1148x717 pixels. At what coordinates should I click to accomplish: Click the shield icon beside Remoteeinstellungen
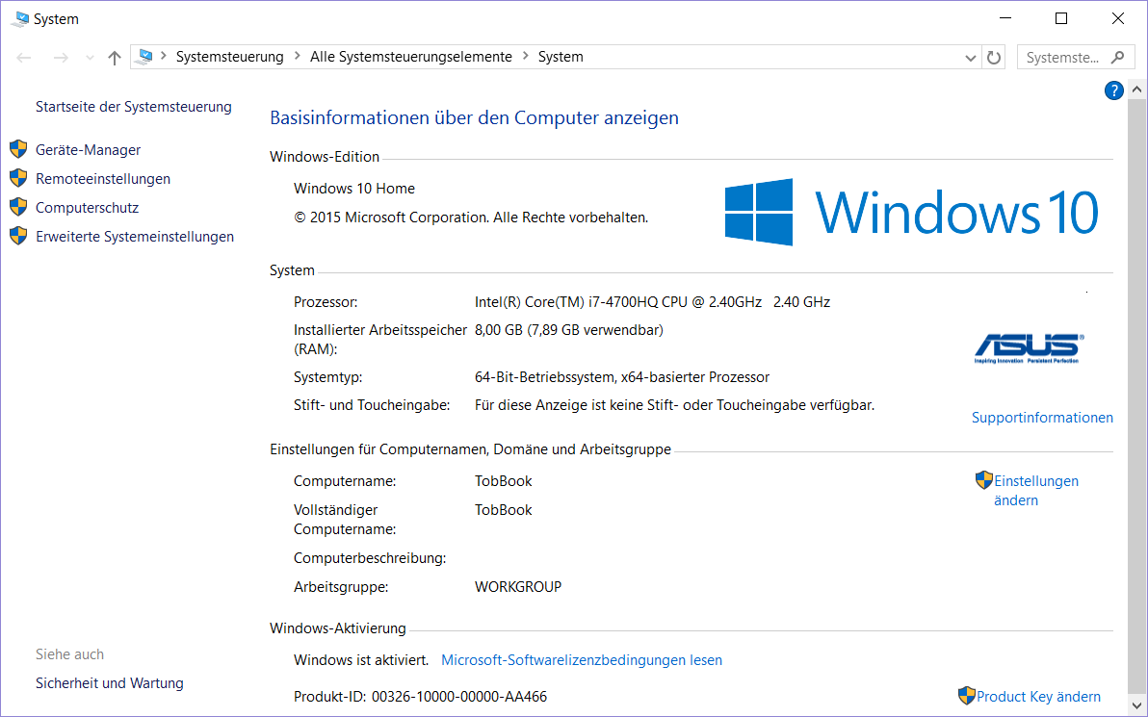coord(18,178)
